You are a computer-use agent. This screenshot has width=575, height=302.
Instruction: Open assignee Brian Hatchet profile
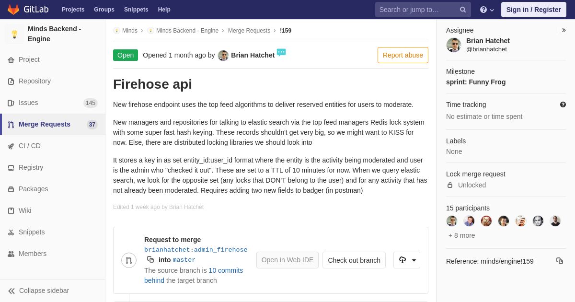(x=488, y=41)
